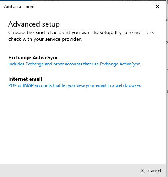Select the Exchange ActiveSync heading
Viewport: 168px width, 177px height.
34,57
